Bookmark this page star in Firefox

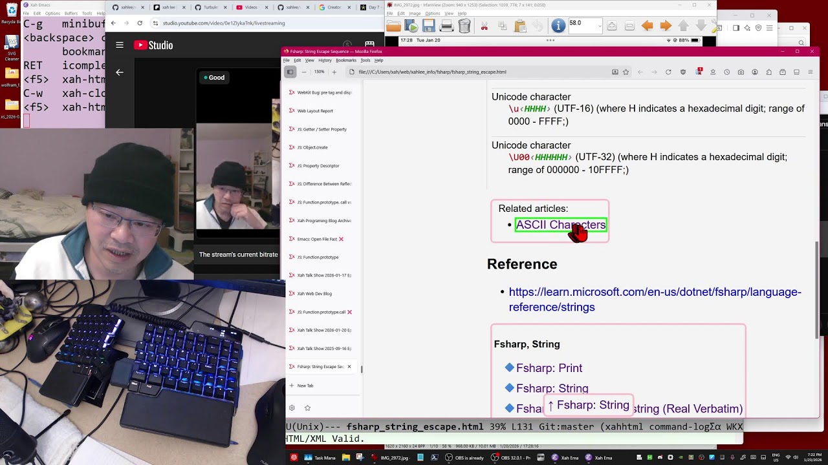click(x=626, y=72)
